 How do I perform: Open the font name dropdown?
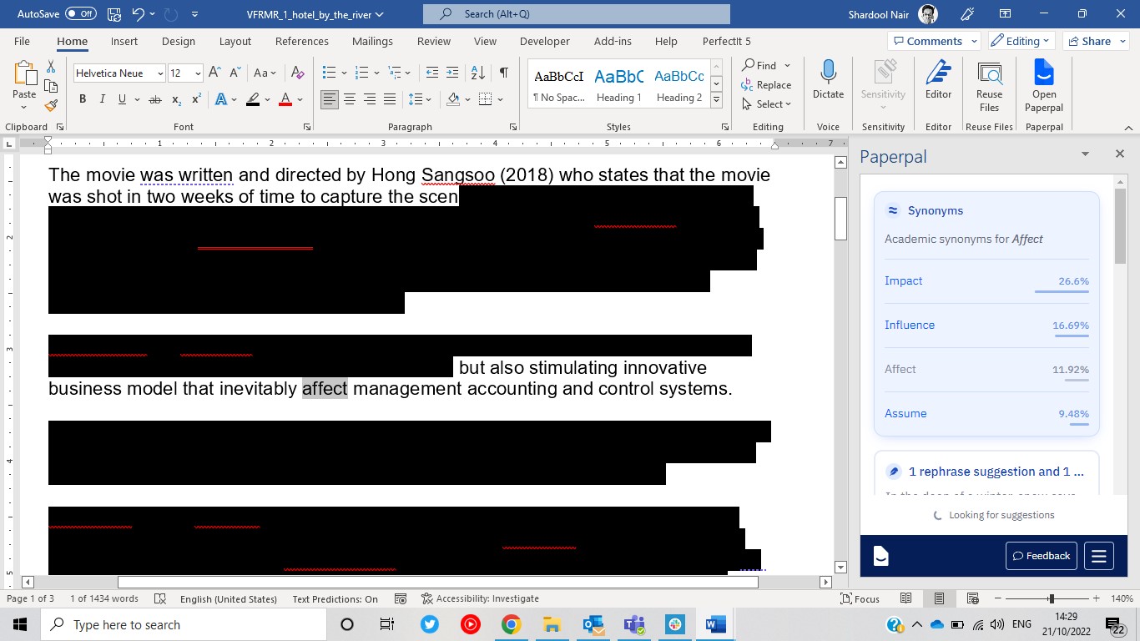[x=160, y=73]
